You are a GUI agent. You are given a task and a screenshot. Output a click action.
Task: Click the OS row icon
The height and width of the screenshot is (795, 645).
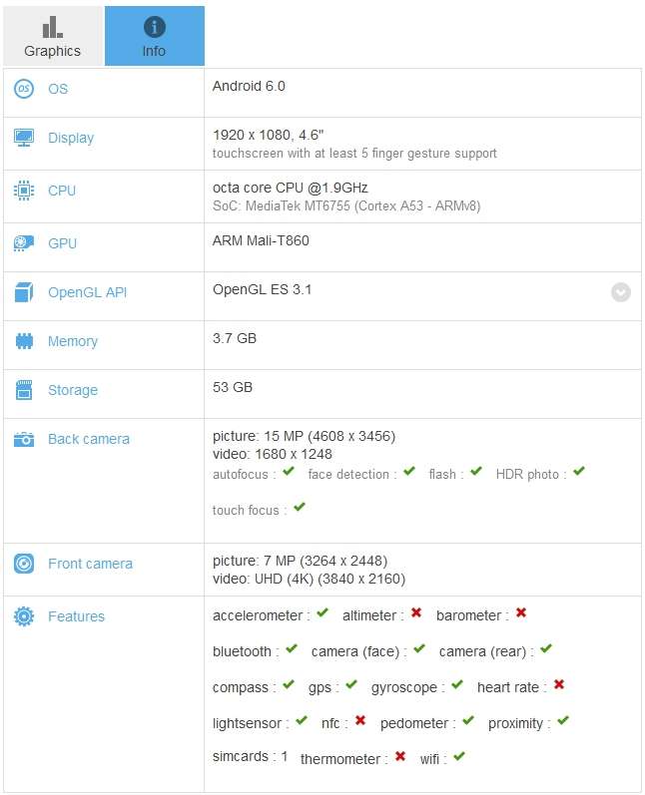(24, 89)
